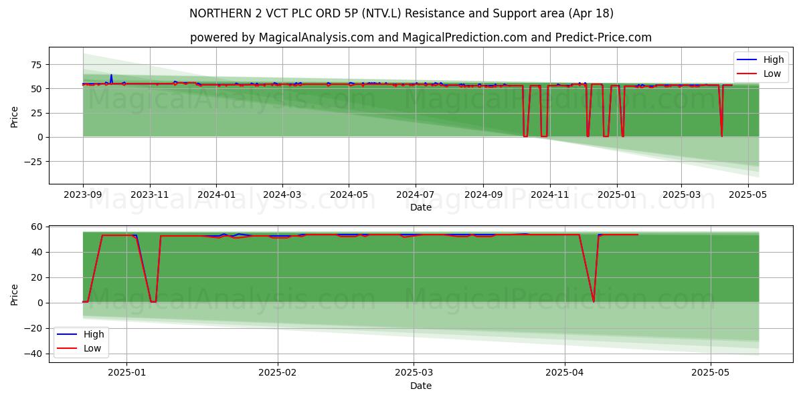Click the 2024-07 date tick label
The image size is (803, 401).
(x=416, y=195)
